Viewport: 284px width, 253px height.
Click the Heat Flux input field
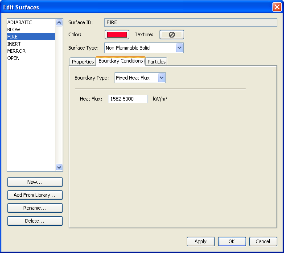pos(128,99)
